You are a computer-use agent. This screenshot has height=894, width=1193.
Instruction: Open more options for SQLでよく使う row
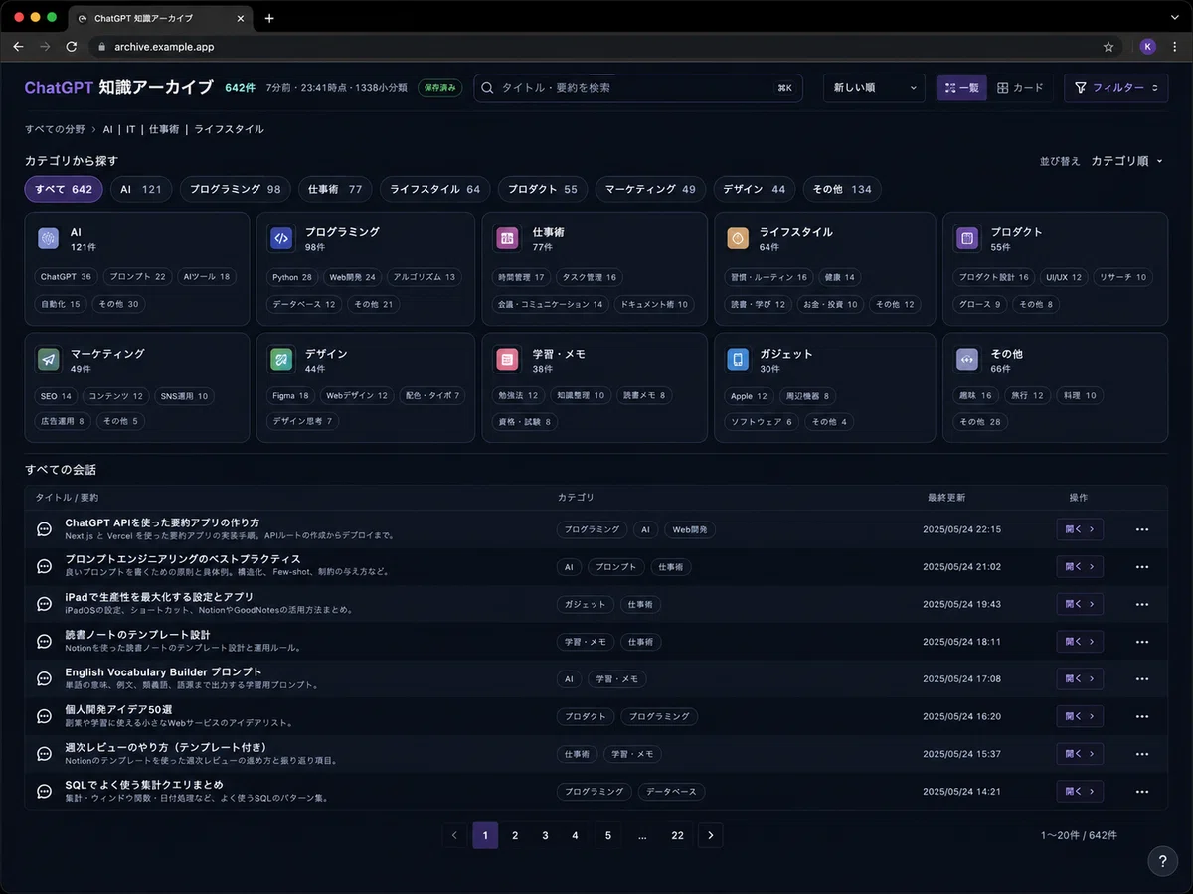tap(1141, 792)
